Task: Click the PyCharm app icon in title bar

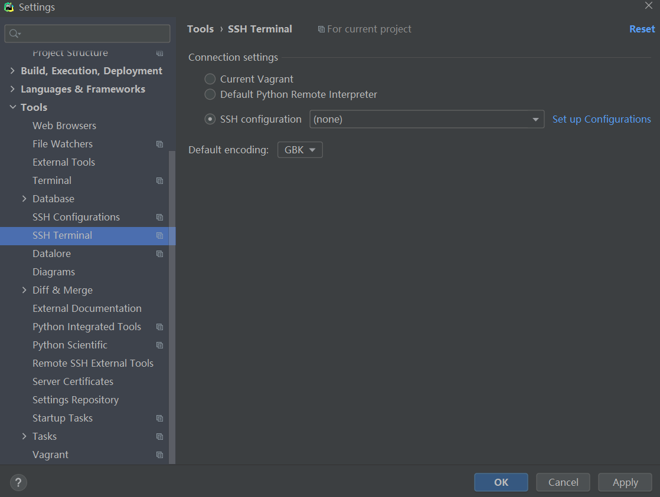Action: click(9, 7)
